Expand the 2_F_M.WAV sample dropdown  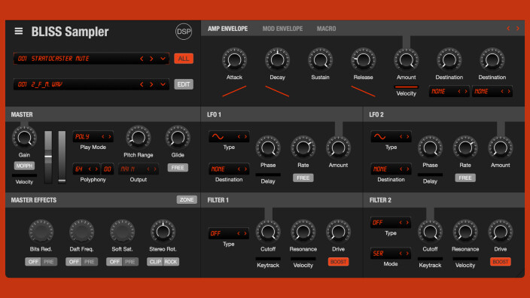163,84
